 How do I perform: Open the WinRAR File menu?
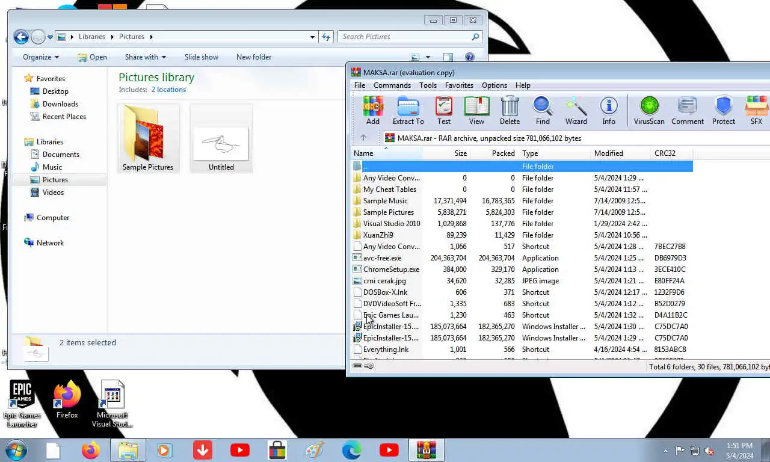pyautogui.click(x=360, y=85)
